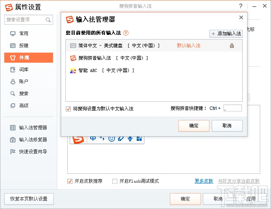Click the 默认输入法 label

pyautogui.click(x=189, y=46)
